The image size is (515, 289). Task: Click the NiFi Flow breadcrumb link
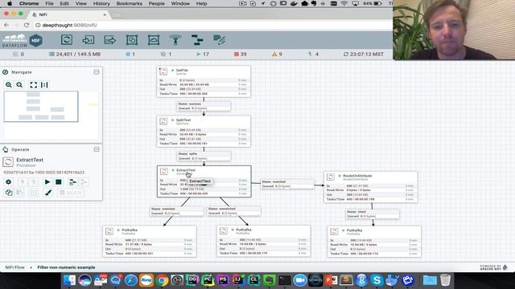[14, 267]
